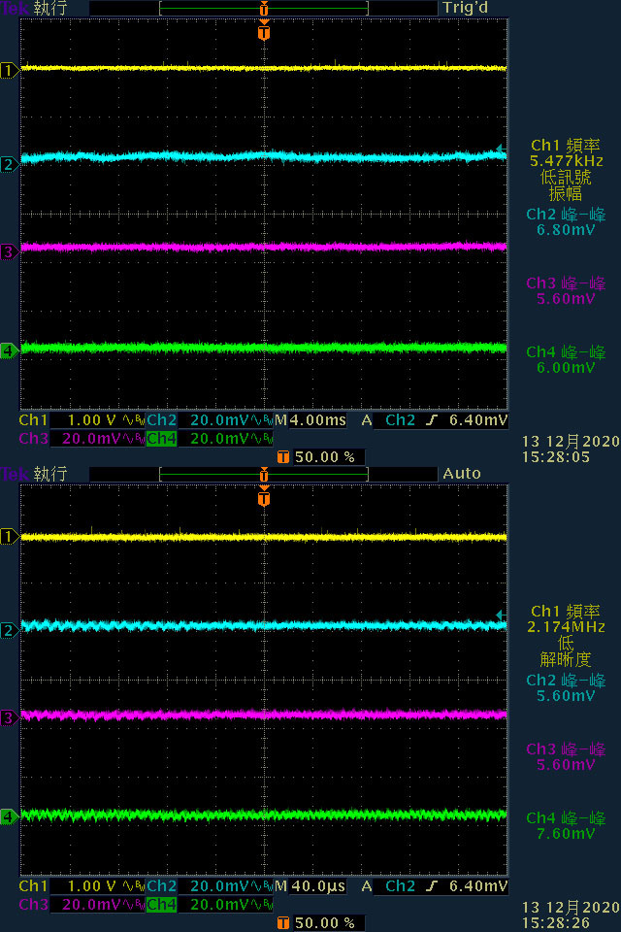This screenshot has height=932, width=621.
Task: Click the 6.40mV trigger level in the 40.0µs capture
Action: [x=478, y=886]
